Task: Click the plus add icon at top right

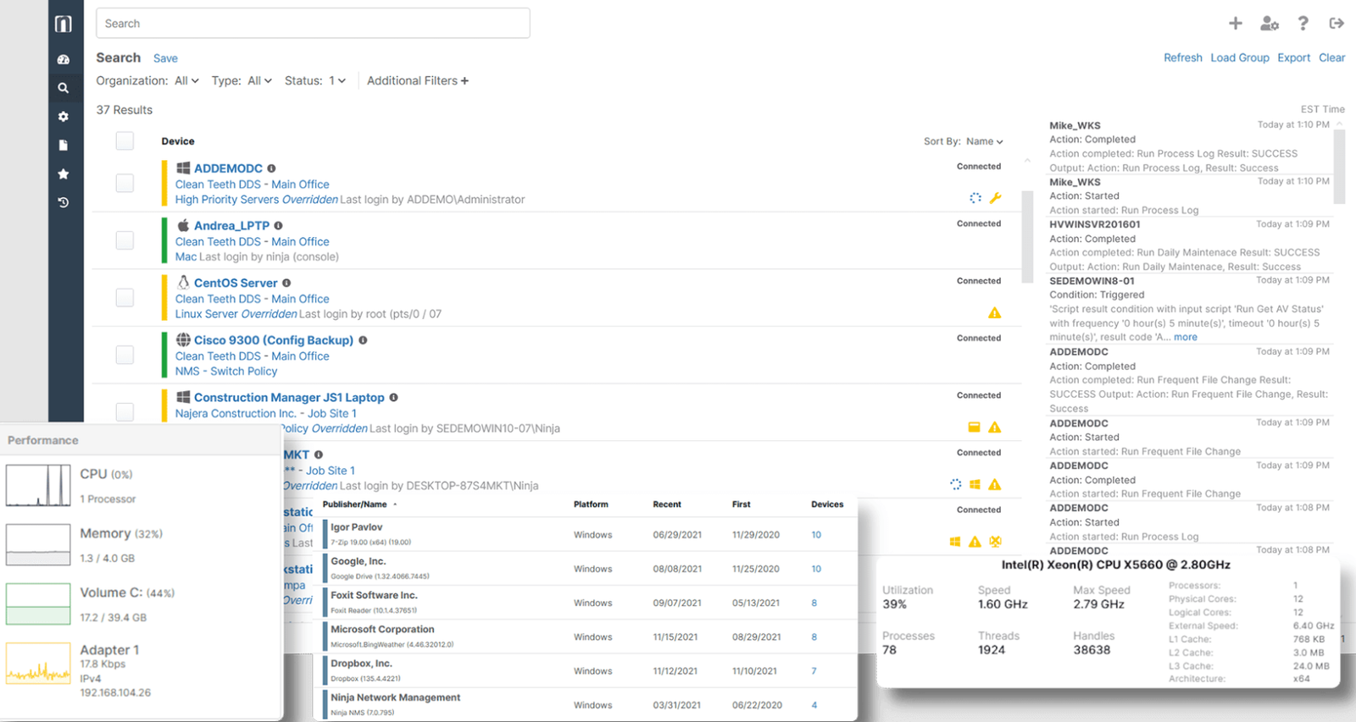Action: tap(1236, 24)
